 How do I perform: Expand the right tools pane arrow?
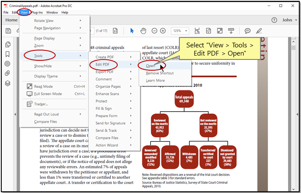tap(298, 114)
